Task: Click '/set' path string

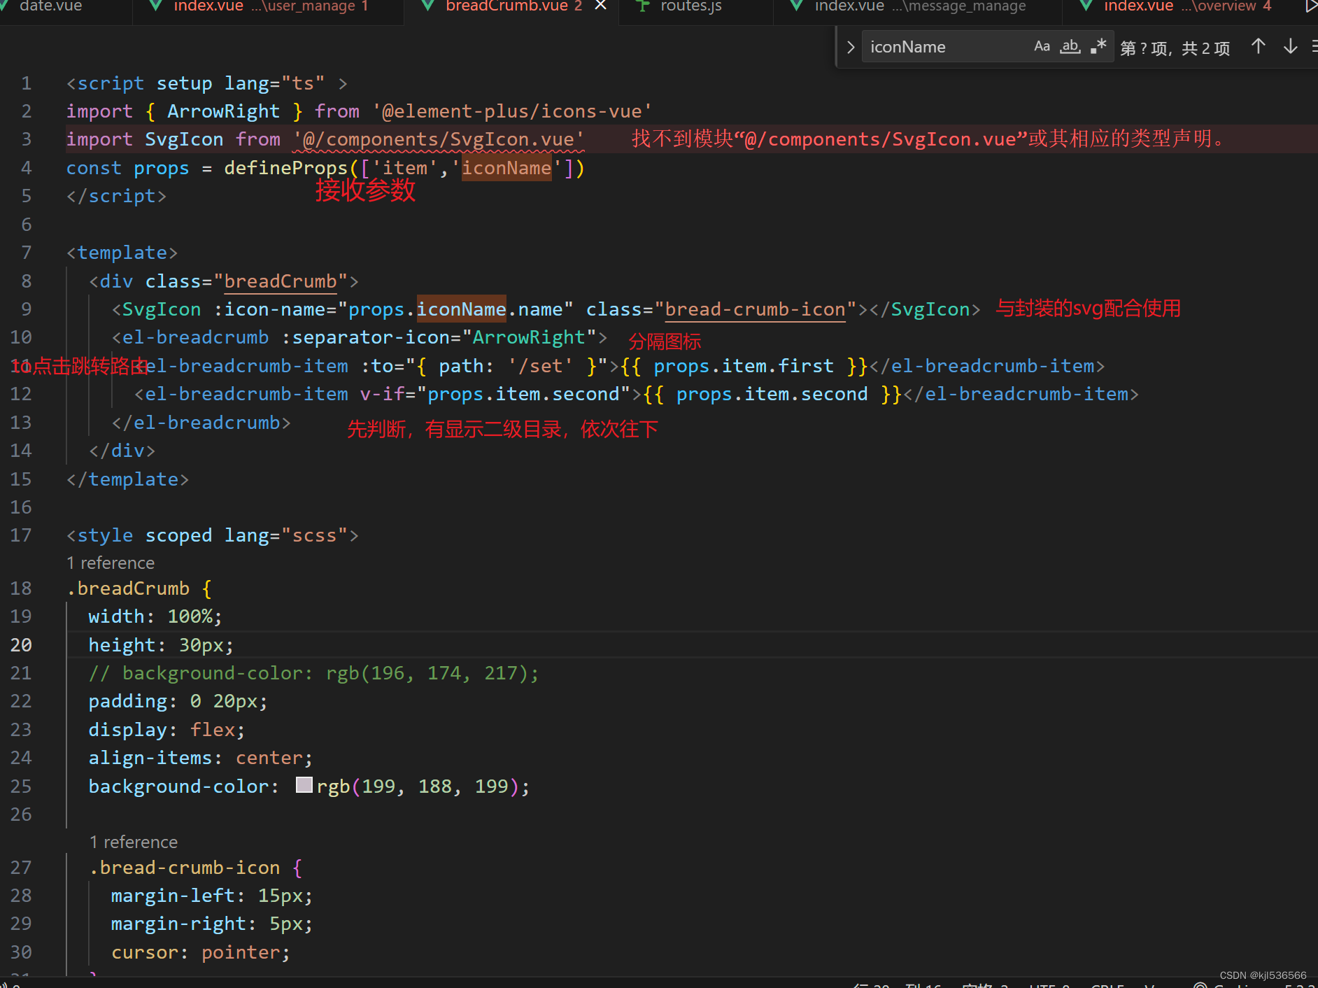Action: (x=540, y=366)
